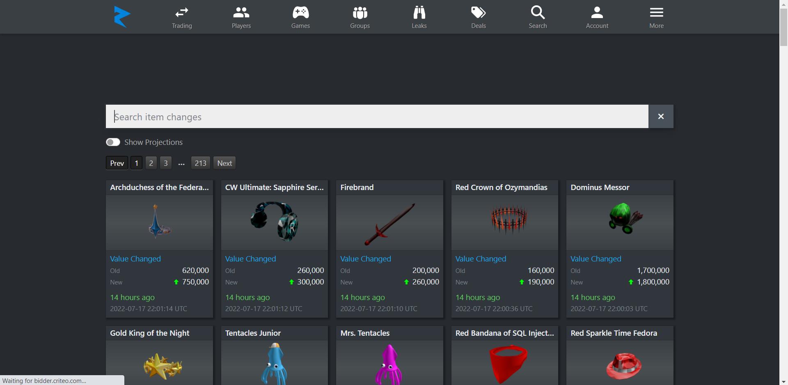The width and height of the screenshot is (788, 385).
Task: View the blue squid Tentacles Junior thumbnail
Action: click(x=275, y=363)
